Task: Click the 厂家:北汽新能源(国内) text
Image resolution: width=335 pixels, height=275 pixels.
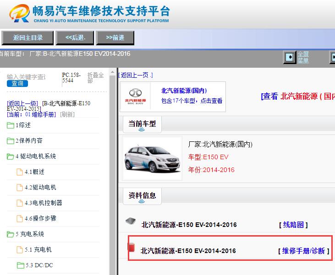Action: [220, 145]
